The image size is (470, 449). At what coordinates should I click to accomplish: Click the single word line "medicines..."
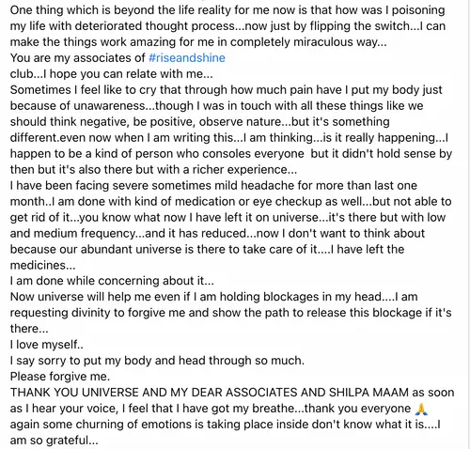42,266
